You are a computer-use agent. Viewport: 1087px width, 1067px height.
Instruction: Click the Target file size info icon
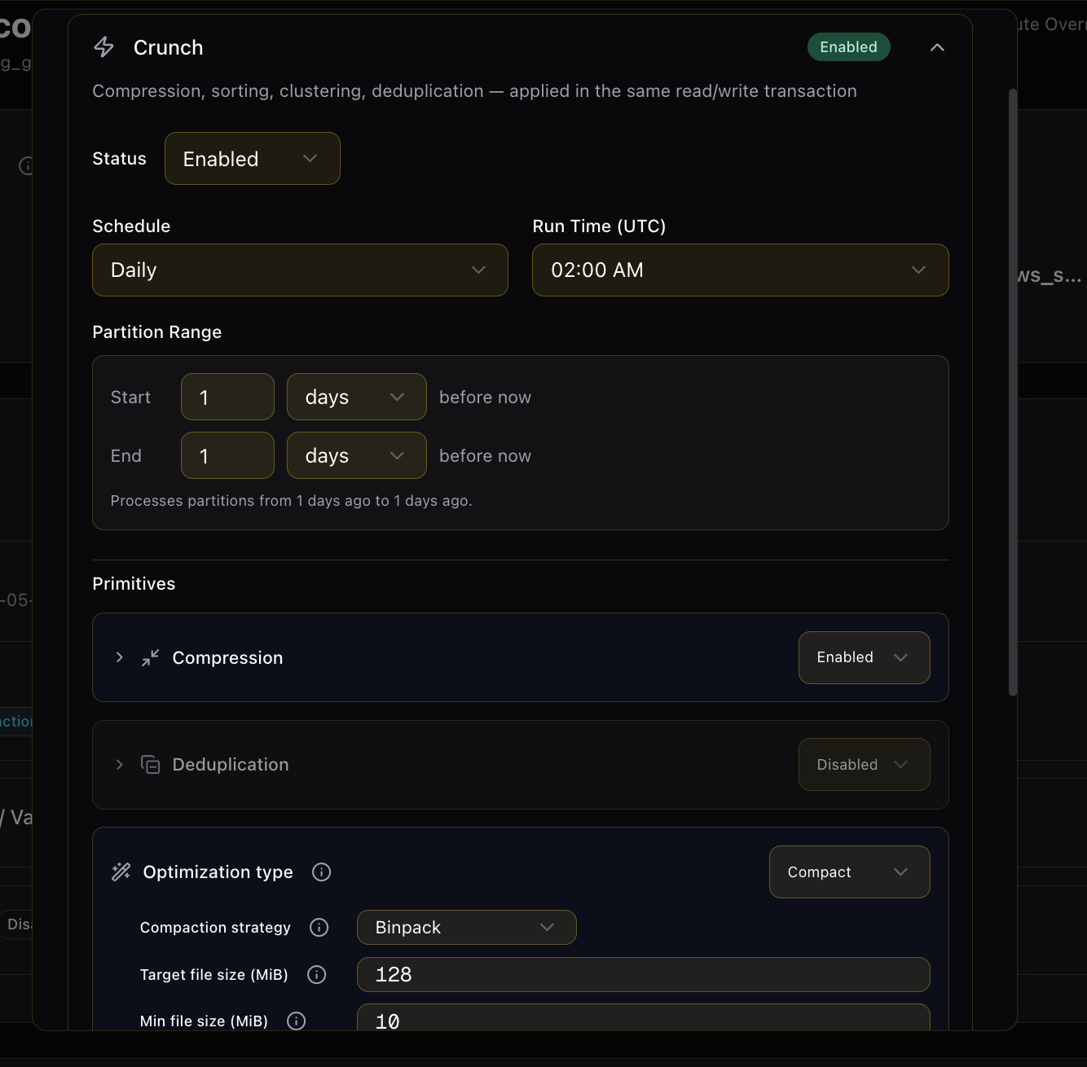(x=317, y=975)
